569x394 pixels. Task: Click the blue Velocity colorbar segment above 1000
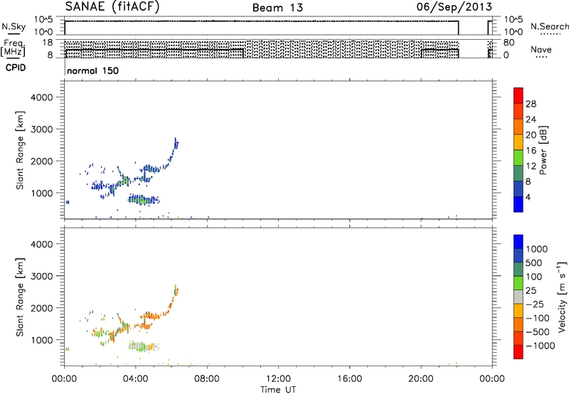point(519,242)
